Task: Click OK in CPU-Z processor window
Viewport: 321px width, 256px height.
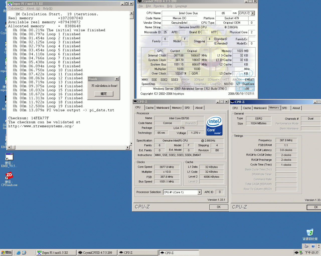Action: (x=219, y=207)
